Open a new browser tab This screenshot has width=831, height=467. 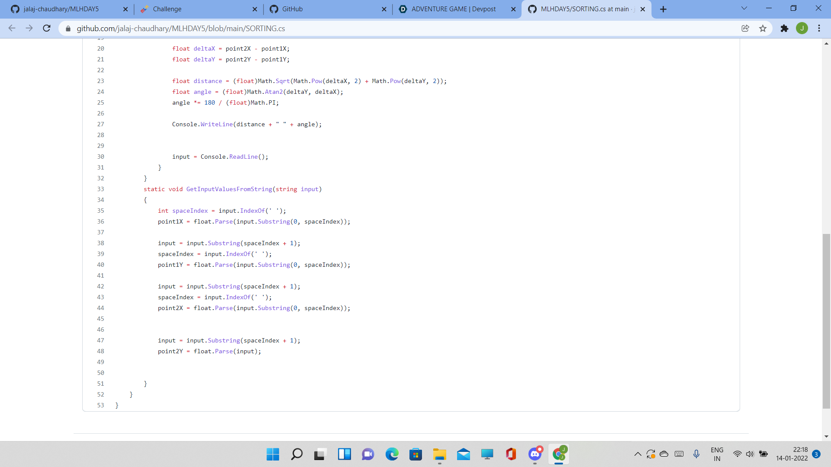[663, 9]
